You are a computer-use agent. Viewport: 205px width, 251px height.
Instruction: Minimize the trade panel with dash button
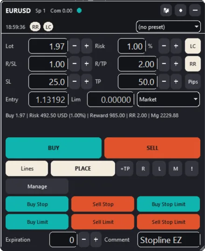click(x=195, y=11)
